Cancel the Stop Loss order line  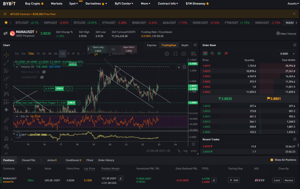[x=78, y=103]
